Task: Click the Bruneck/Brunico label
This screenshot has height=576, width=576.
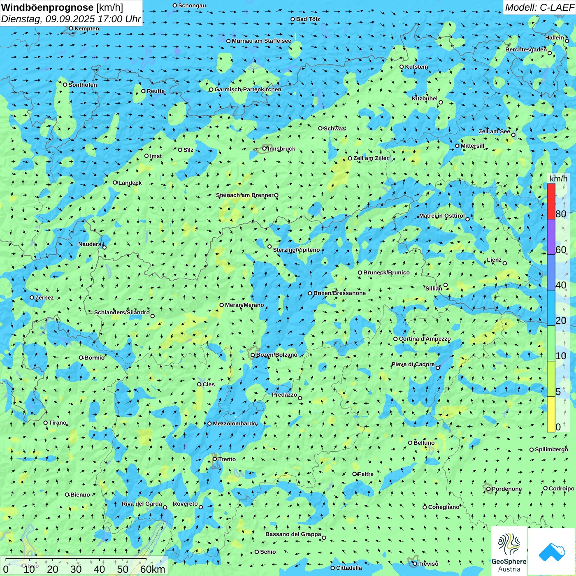Action: [x=386, y=272]
